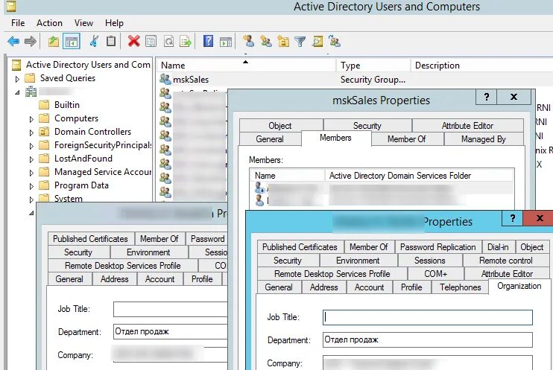Sort list by Name column header

click(246, 66)
